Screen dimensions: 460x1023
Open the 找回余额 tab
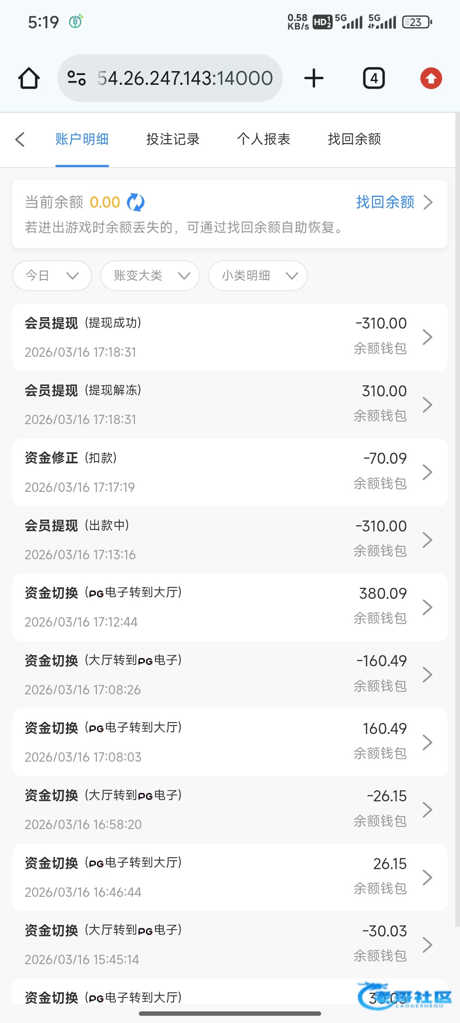(x=354, y=139)
